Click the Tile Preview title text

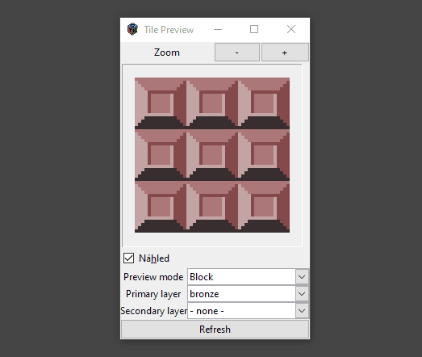click(x=169, y=30)
